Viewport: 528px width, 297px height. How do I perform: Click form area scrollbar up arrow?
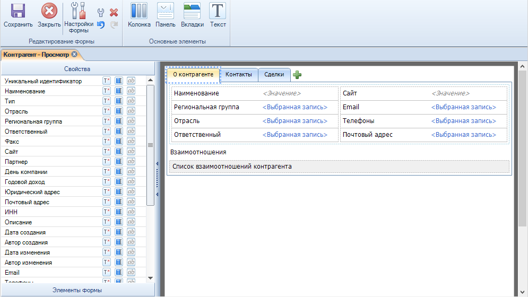tap(522, 67)
